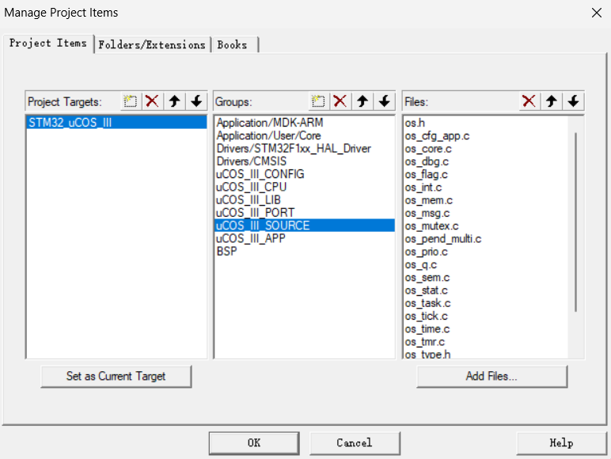The image size is (611, 459).
Task: Click the Cancel button
Action: [x=355, y=443]
